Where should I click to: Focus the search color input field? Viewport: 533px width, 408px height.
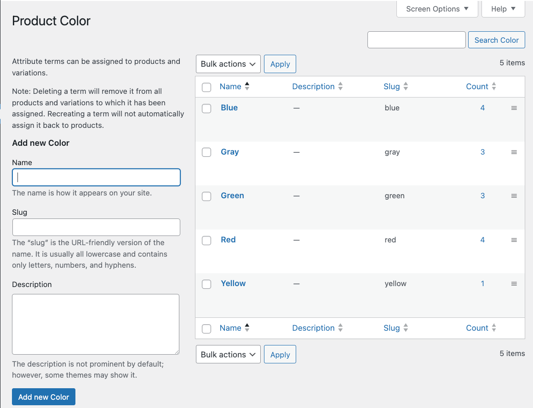tap(416, 40)
